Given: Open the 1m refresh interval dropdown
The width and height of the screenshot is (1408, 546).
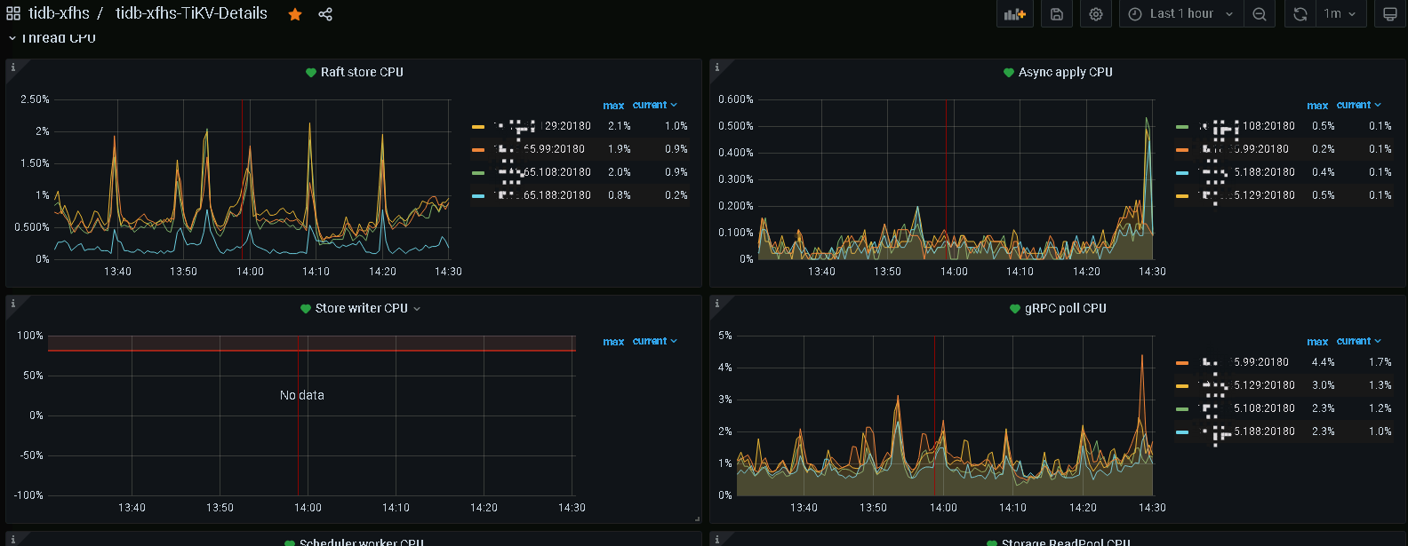Looking at the screenshot, I should point(1340,14).
